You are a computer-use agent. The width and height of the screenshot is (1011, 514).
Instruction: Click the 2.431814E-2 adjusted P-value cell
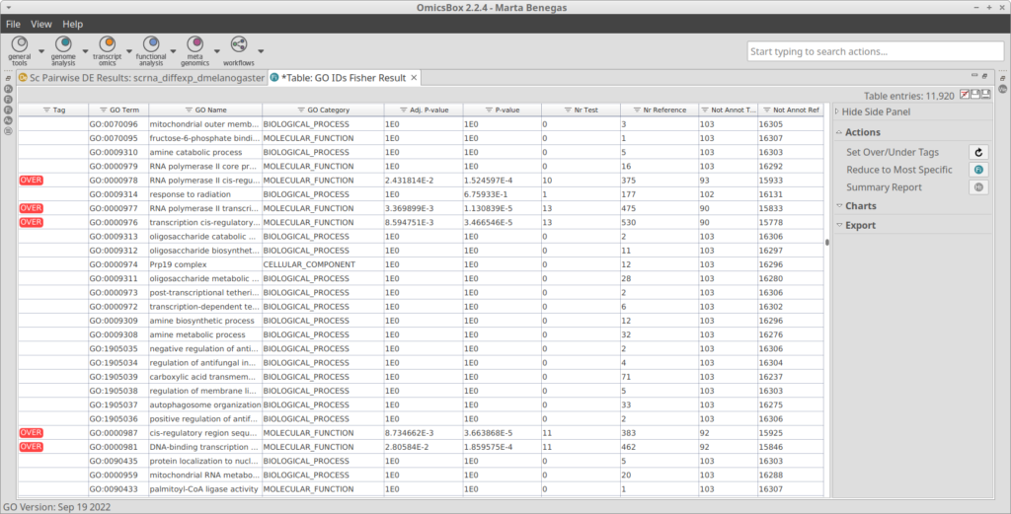pos(423,181)
